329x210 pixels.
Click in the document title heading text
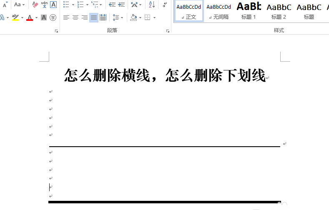[x=165, y=76]
